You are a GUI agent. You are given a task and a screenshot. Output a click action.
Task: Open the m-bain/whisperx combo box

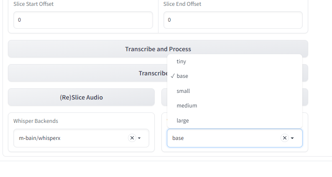[x=81, y=138]
